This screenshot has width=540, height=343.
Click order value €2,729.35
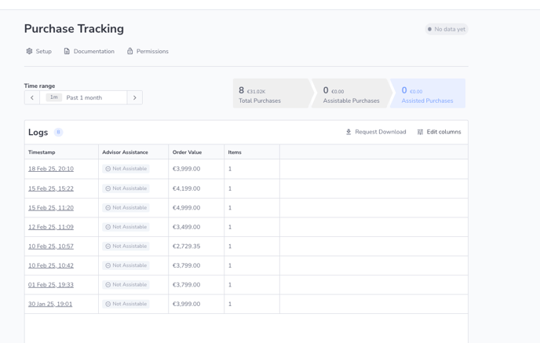click(x=186, y=246)
